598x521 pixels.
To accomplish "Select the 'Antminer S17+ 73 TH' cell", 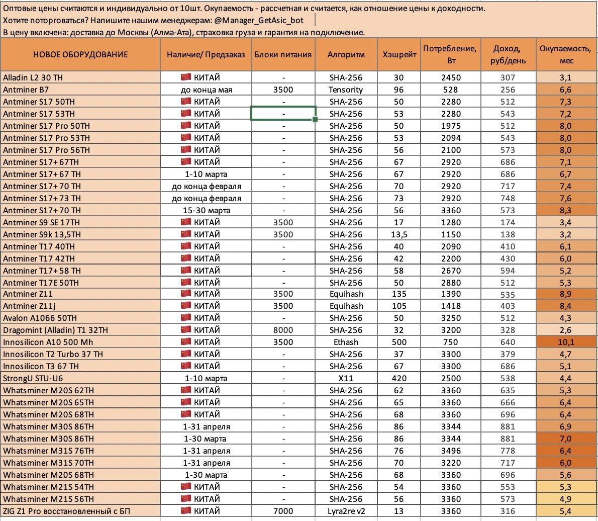I will pos(80,198).
